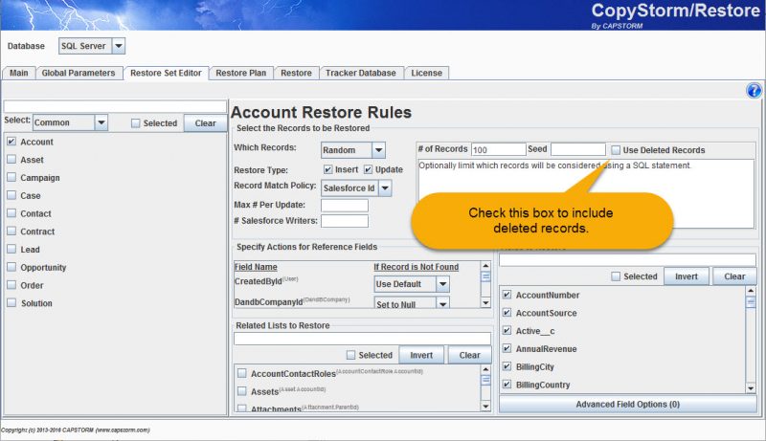Viewport: 766px width, 441px height.
Task: Go to the Restore Plan tab
Action: point(241,73)
